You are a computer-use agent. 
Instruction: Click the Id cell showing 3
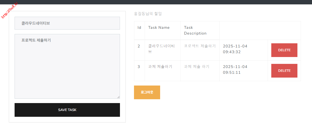click(x=139, y=67)
